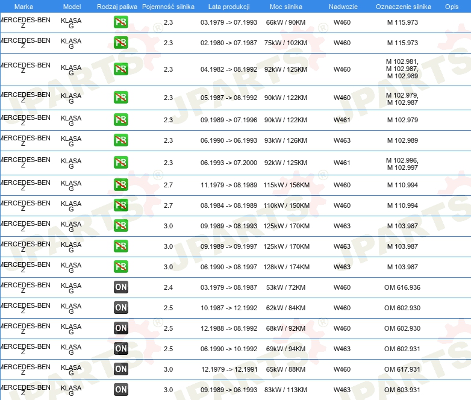471x400 pixels.
Task: Click the Rodzaj paliwa column header
Action: [x=117, y=7]
